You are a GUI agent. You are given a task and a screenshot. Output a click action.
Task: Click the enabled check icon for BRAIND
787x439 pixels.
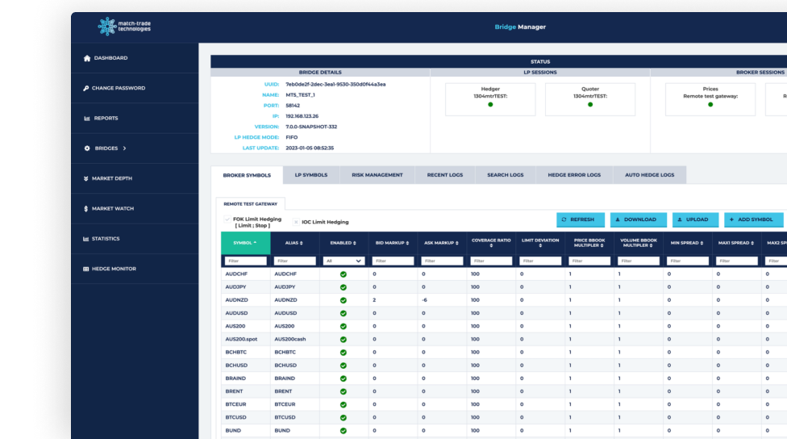pos(344,378)
